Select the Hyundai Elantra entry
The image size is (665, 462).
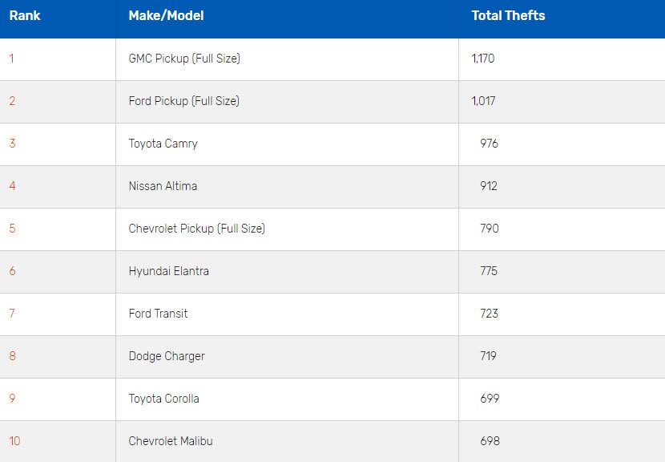168,271
